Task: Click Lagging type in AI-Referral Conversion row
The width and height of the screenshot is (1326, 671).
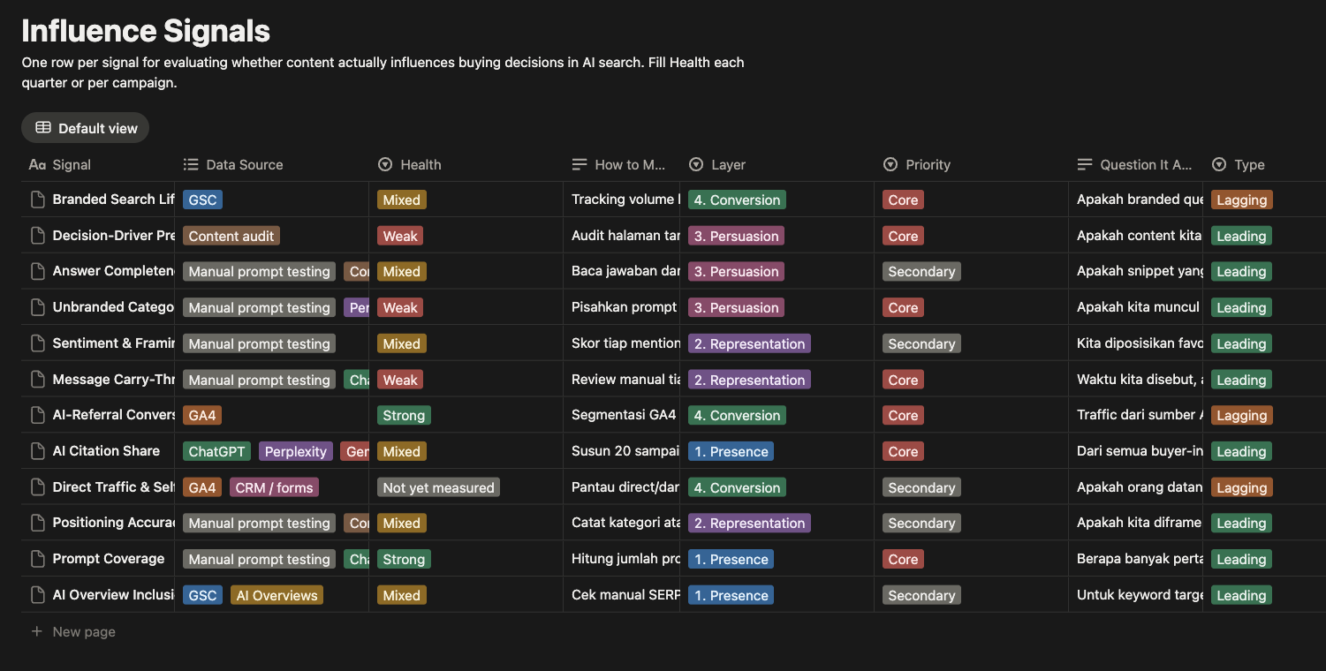Action: 1241,415
